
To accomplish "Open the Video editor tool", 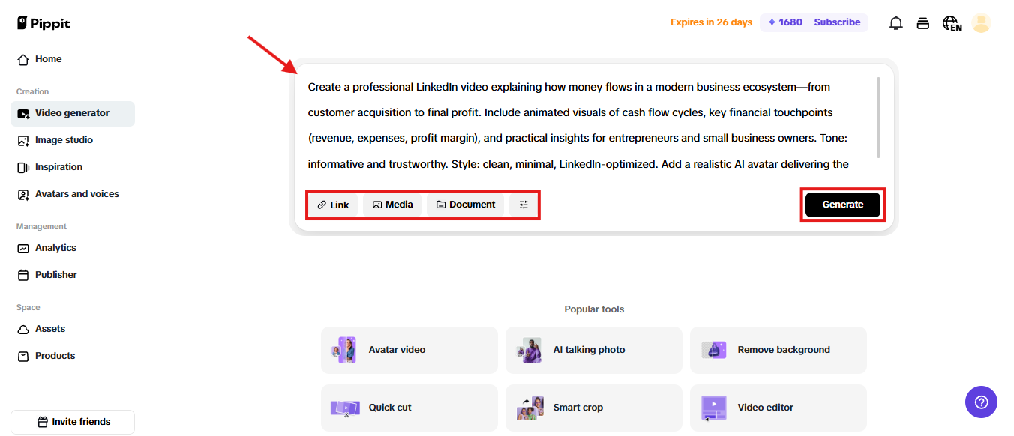I will [778, 408].
